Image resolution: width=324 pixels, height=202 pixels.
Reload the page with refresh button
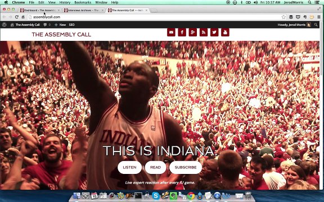pos(17,17)
